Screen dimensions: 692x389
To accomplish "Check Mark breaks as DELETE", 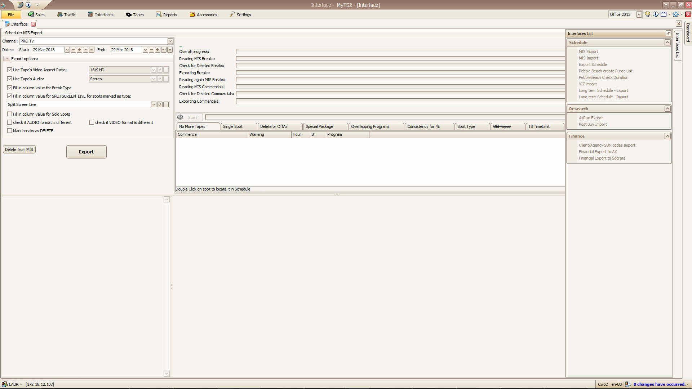I will [10, 131].
